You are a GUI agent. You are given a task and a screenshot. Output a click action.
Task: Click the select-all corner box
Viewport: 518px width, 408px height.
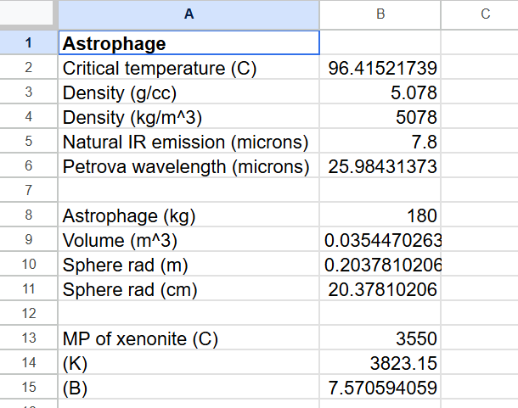pos(26,14)
